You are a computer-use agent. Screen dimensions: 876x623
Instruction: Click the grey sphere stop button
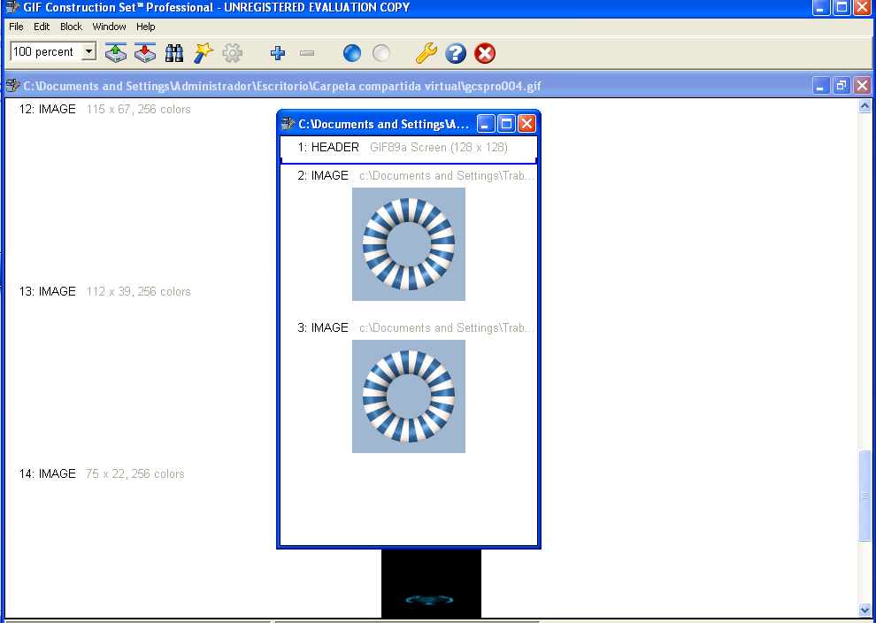(381, 53)
